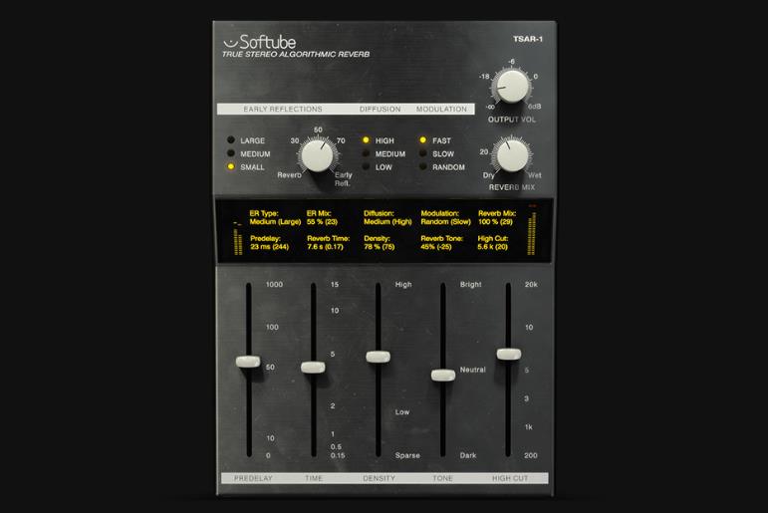Click the High Cut slider handle

coord(509,354)
